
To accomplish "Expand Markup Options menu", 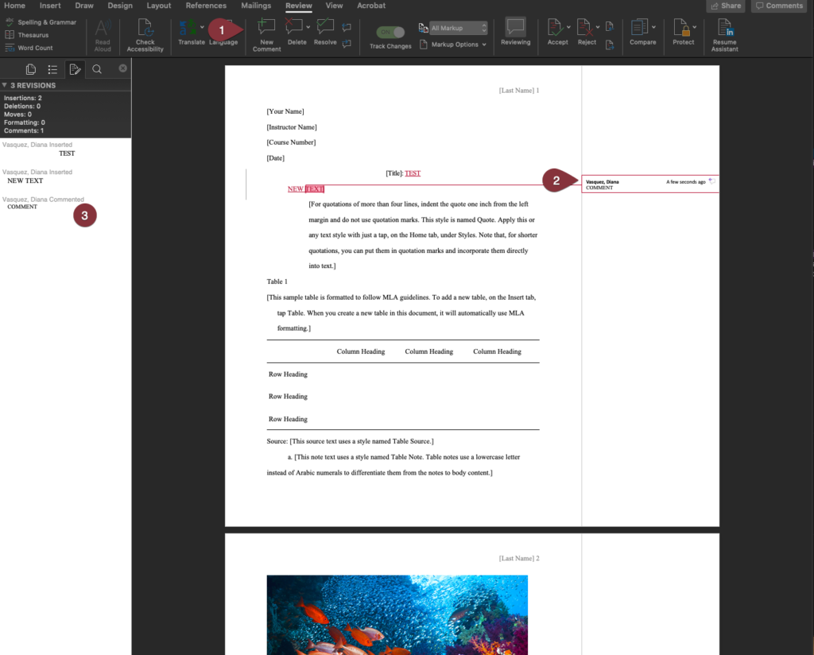I will click(453, 45).
